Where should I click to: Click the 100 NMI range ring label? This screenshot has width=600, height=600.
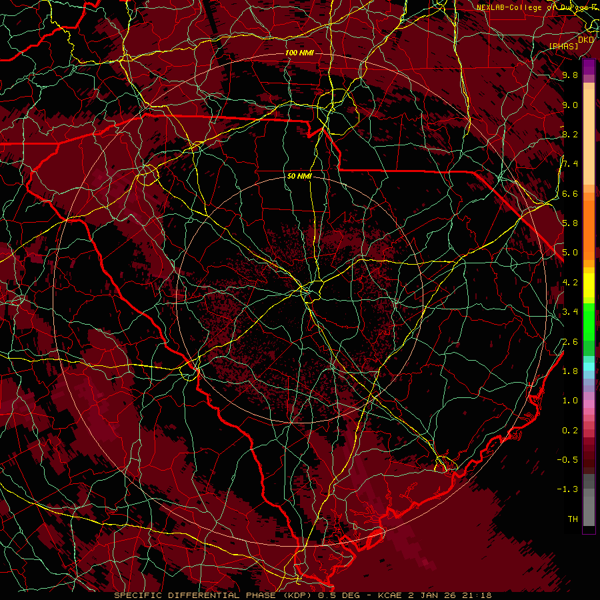pyautogui.click(x=299, y=53)
